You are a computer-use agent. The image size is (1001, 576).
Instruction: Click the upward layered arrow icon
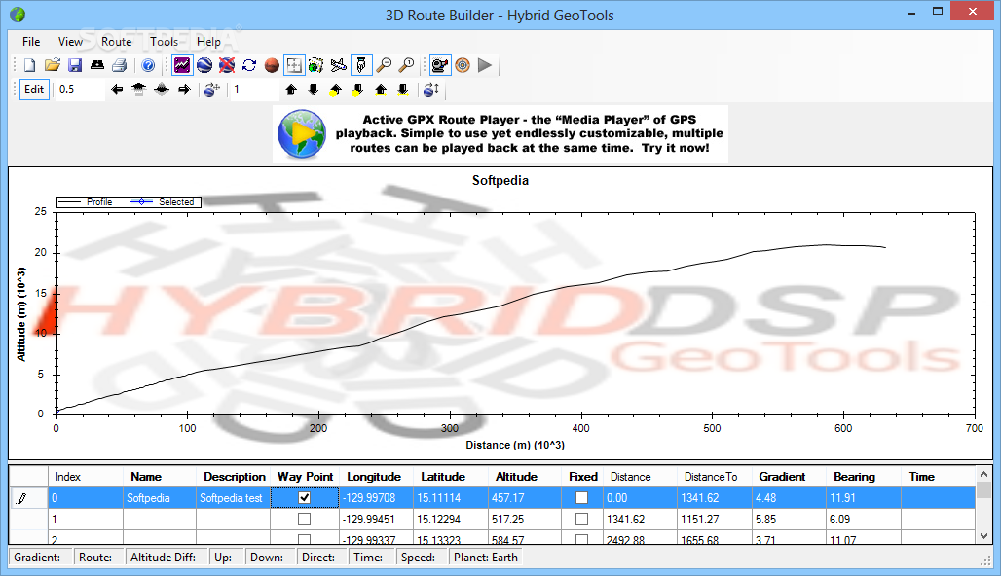138,90
